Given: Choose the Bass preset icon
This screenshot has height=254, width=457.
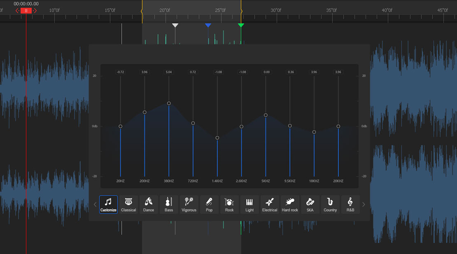Looking at the screenshot, I should coord(169,204).
